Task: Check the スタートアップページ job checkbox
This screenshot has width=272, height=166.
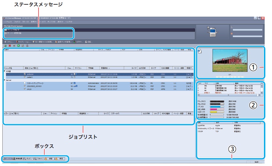Action: [25, 83]
